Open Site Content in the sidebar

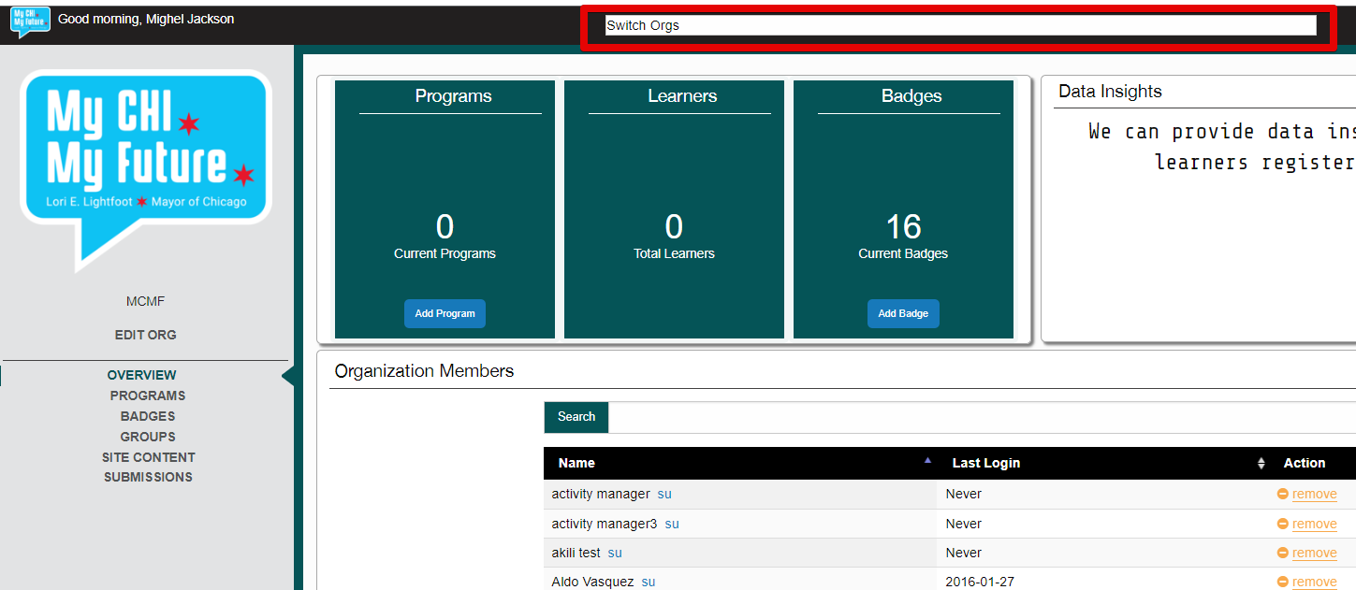[148, 457]
